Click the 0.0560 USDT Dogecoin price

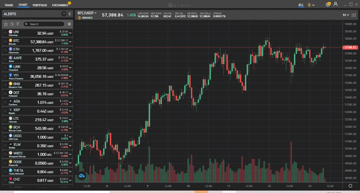point(44,163)
